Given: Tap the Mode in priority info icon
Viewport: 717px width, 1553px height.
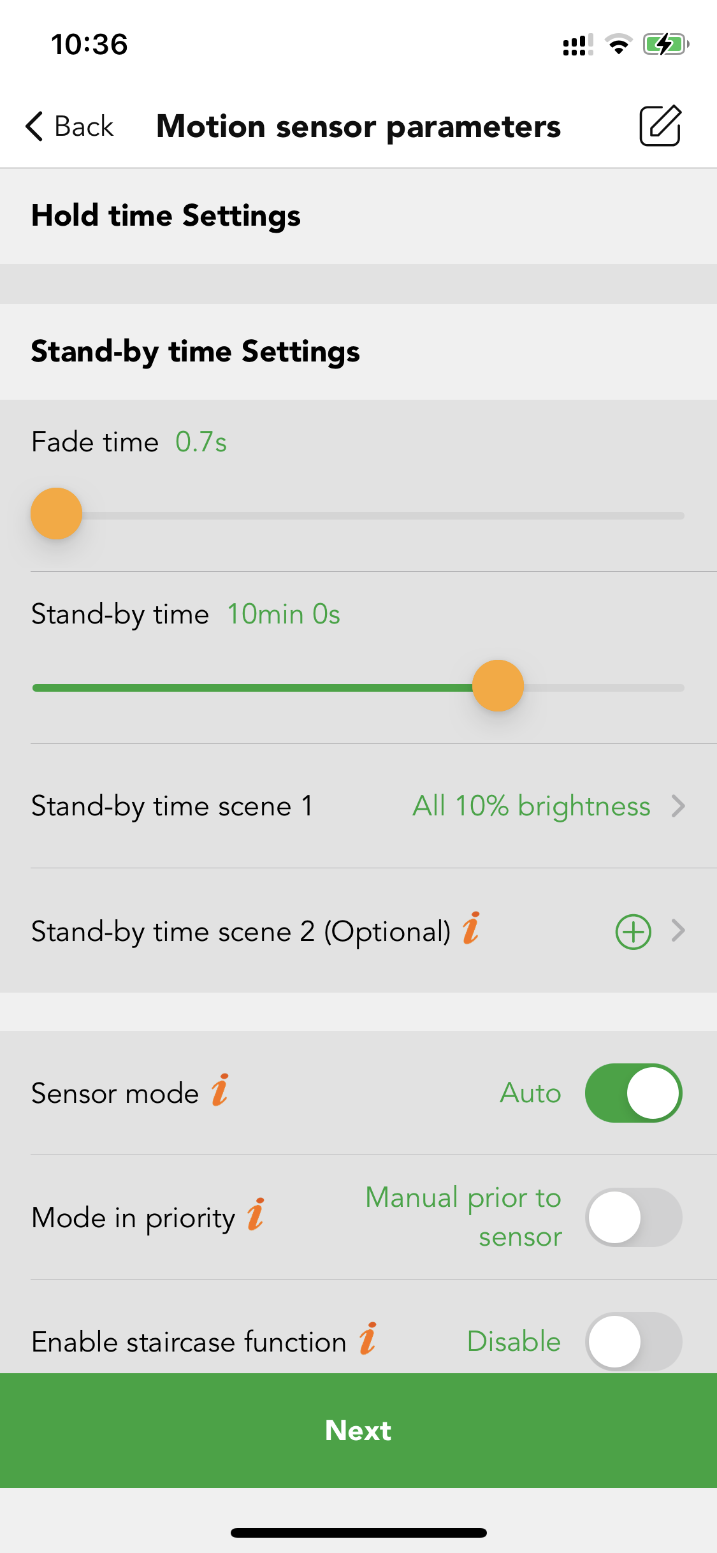Looking at the screenshot, I should tap(256, 1214).
